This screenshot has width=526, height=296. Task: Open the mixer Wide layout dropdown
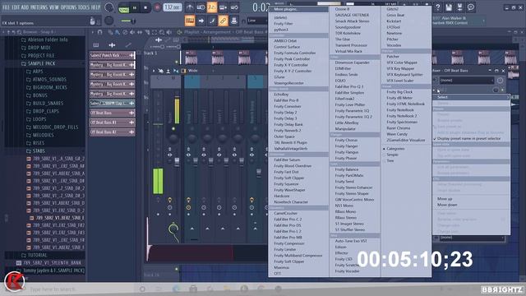[x=192, y=71]
